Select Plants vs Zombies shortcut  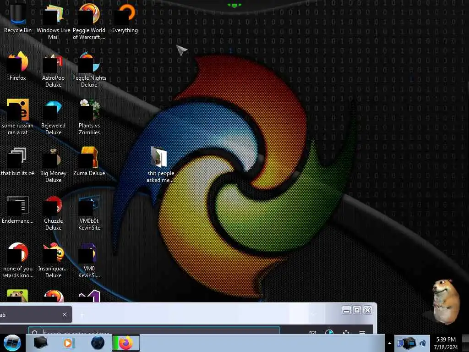[x=89, y=117]
